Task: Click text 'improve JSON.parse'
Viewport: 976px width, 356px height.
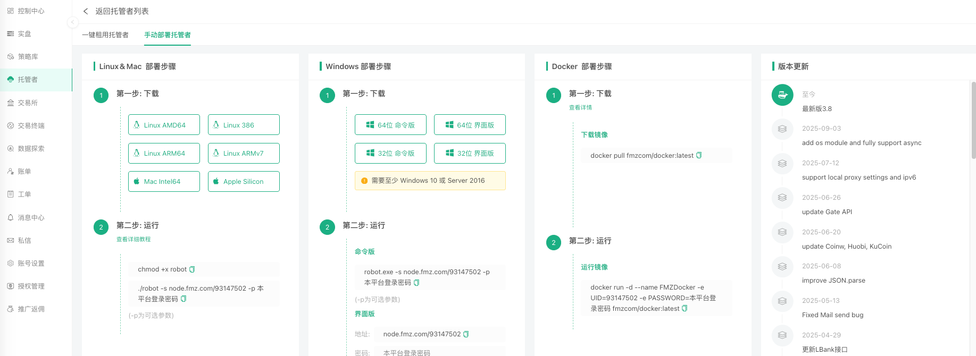Action: tap(833, 281)
